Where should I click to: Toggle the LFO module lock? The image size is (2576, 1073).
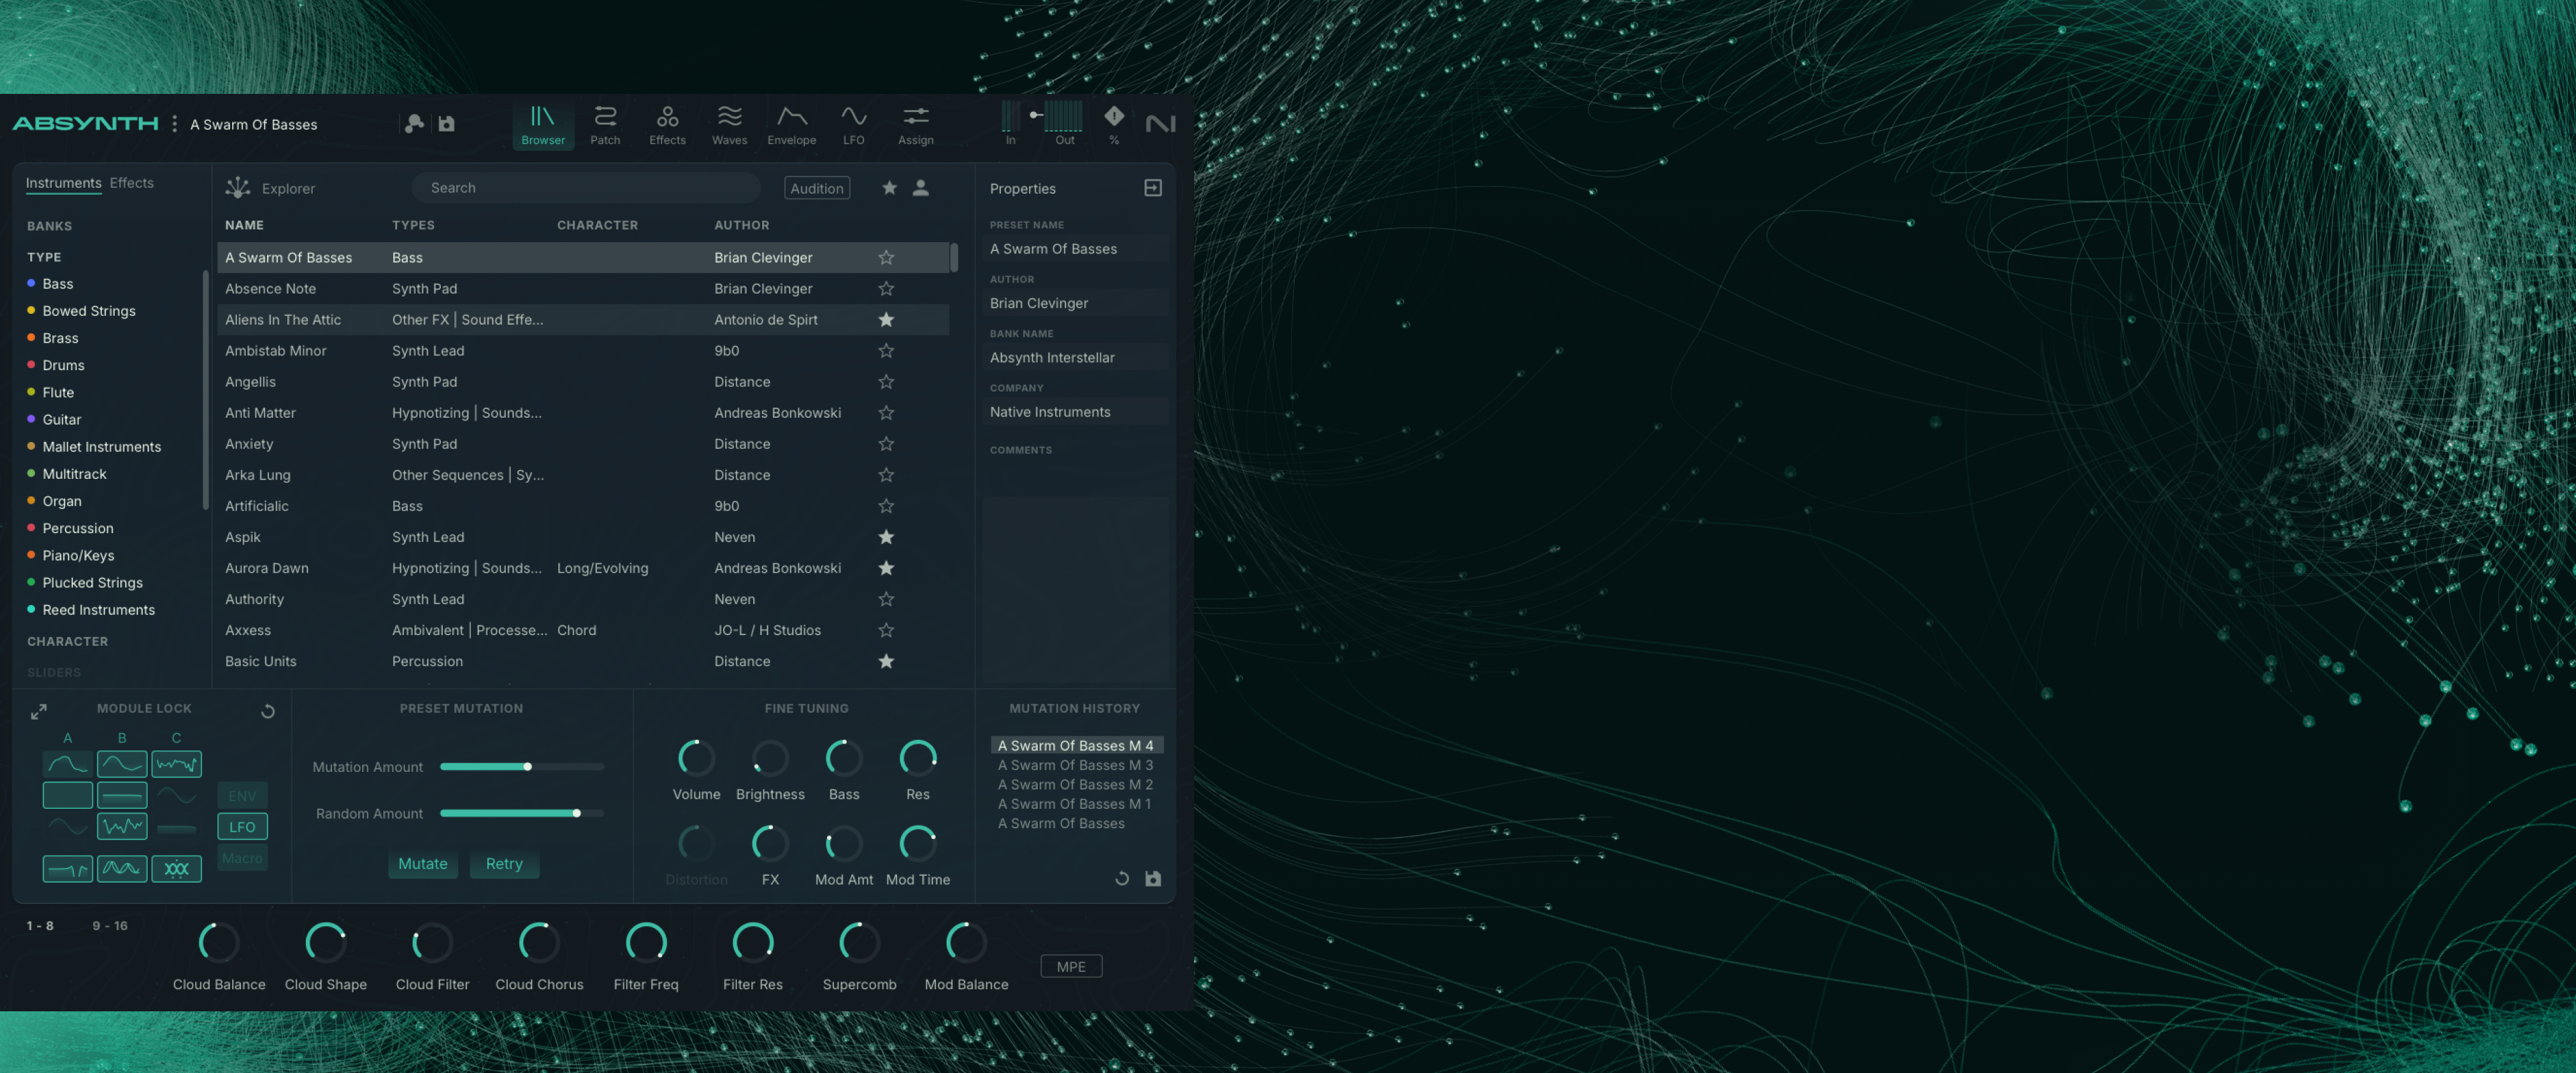point(242,827)
